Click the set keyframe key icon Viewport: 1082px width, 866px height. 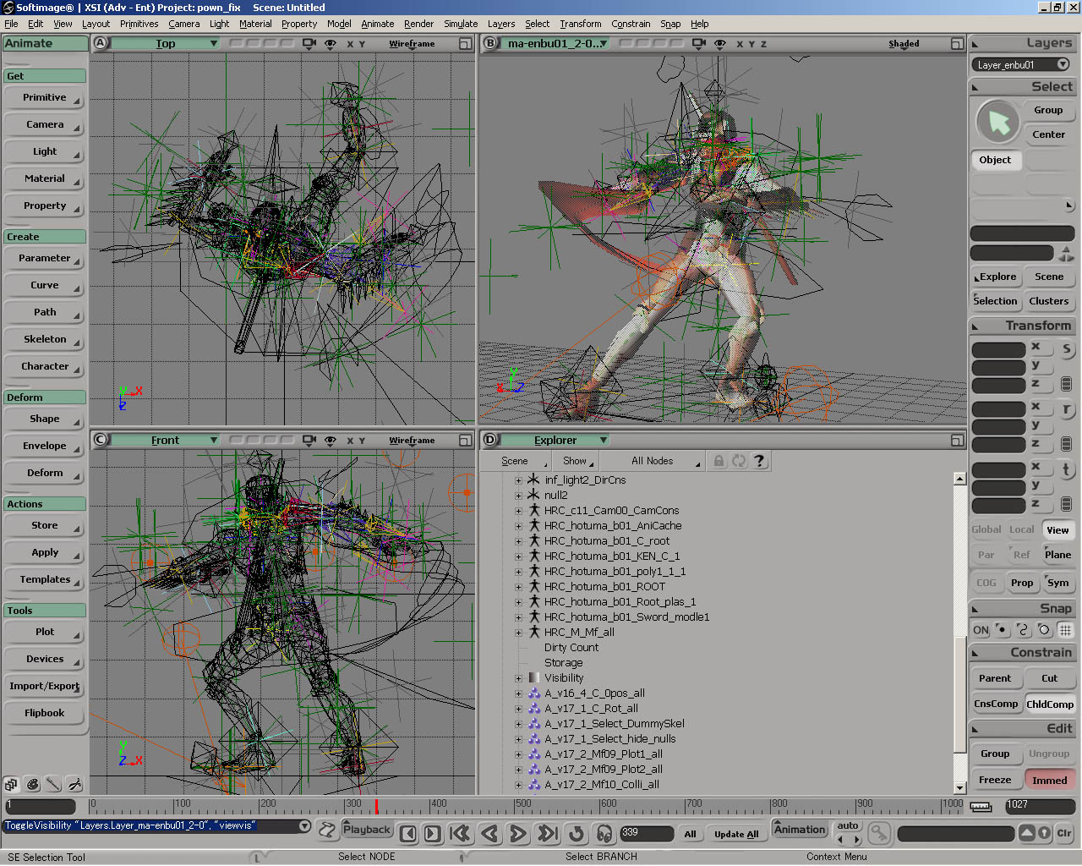pyautogui.click(x=879, y=833)
